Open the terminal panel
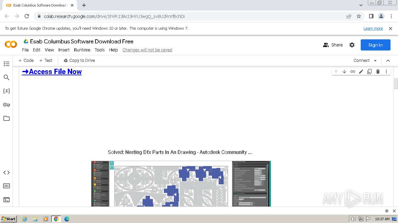The width and height of the screenshot is (398, 223). (7, 200)
